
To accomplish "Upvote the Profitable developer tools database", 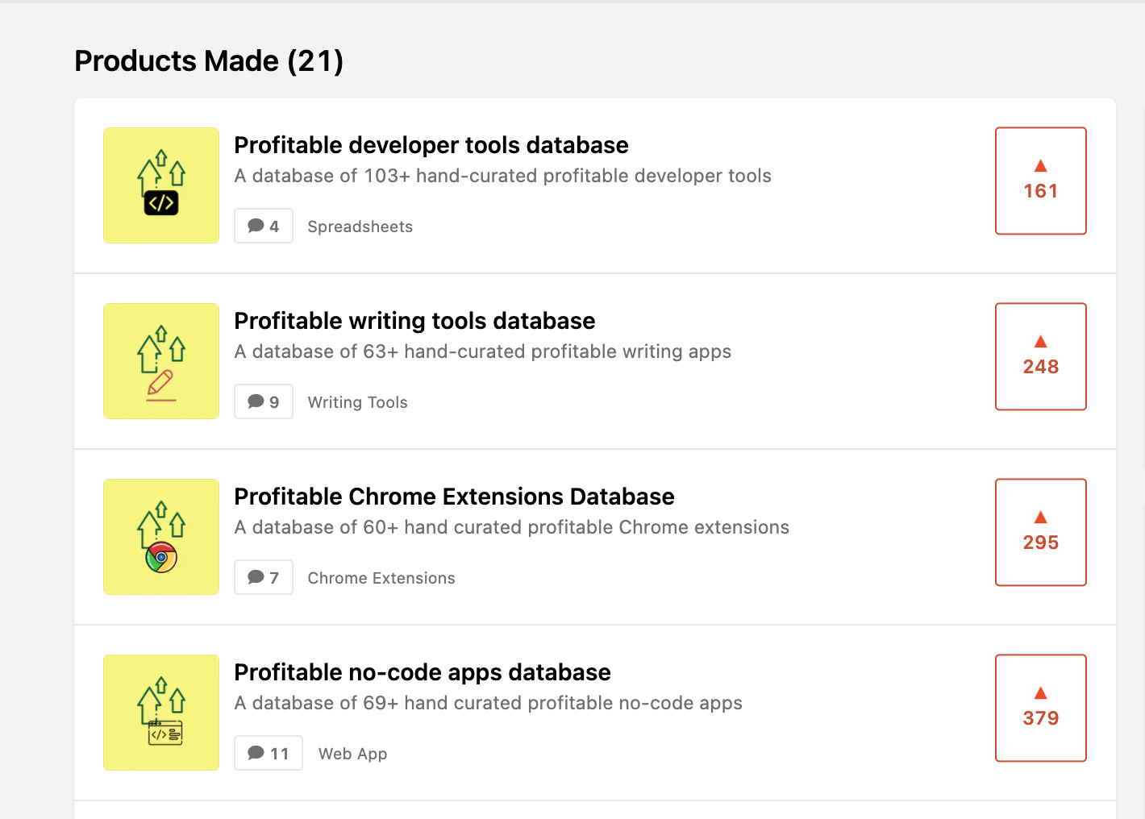I will tap(1040, 181).
